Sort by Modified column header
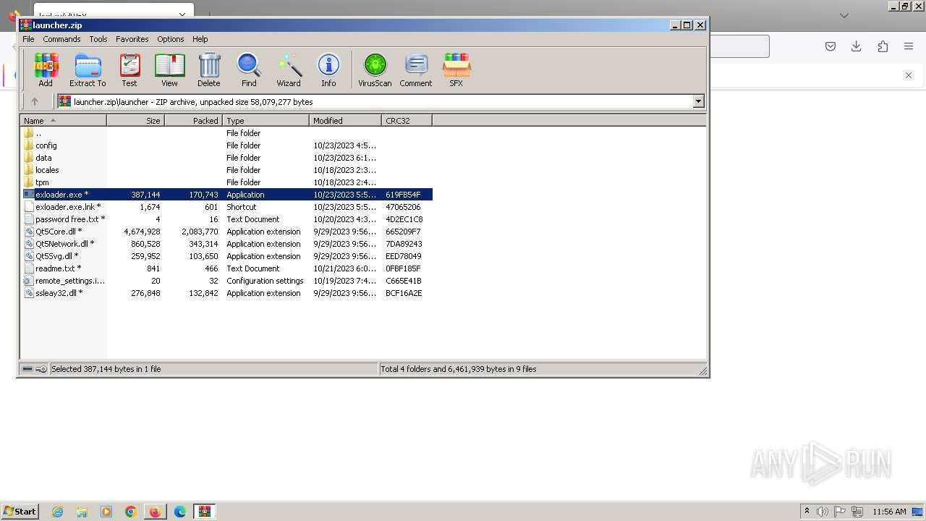The width and height of the screenshot is (926, 521). coord(346,121)
